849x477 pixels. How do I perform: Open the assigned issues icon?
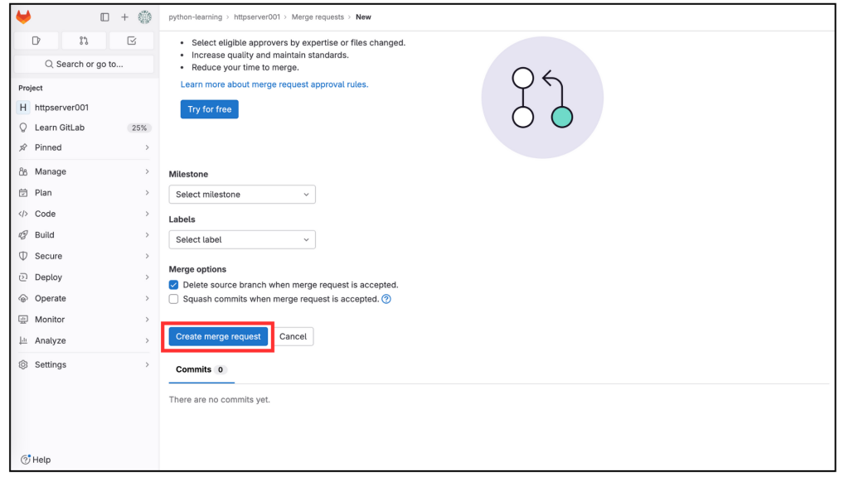pos(36,41)
